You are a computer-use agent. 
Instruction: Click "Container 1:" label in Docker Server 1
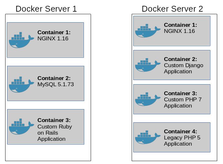pyautogui.click(x=54, y=32)
